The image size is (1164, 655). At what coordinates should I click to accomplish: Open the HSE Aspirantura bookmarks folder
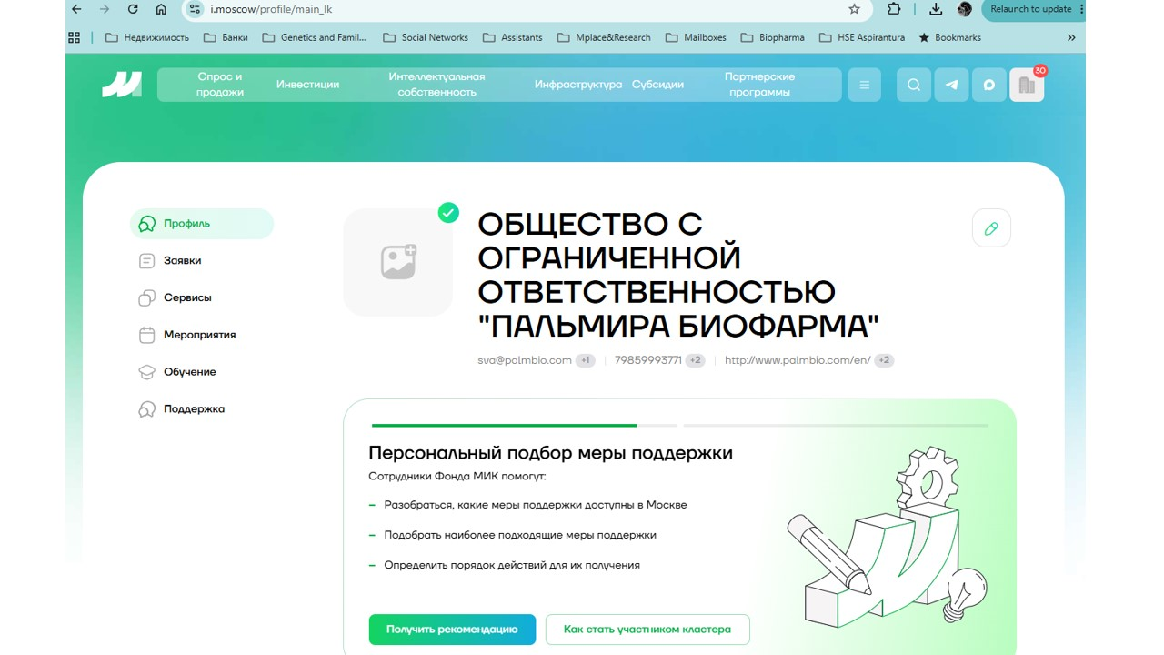point(862,37)
